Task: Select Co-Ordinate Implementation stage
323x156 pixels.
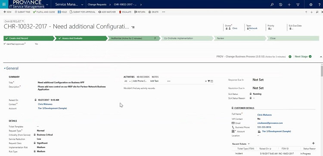Action: click(187, 38)
